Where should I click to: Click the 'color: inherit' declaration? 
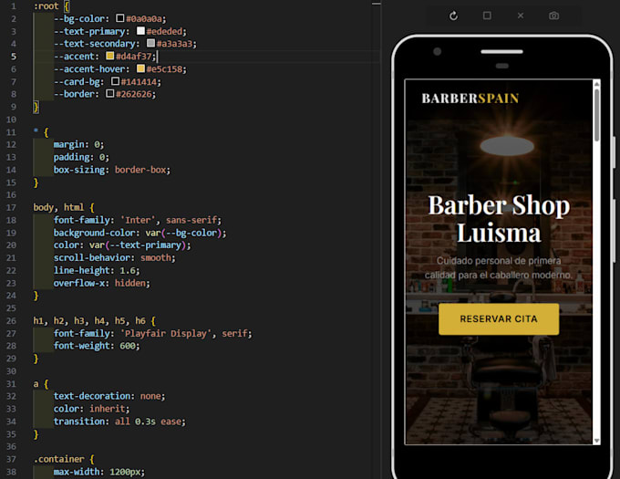coord(91,409)
